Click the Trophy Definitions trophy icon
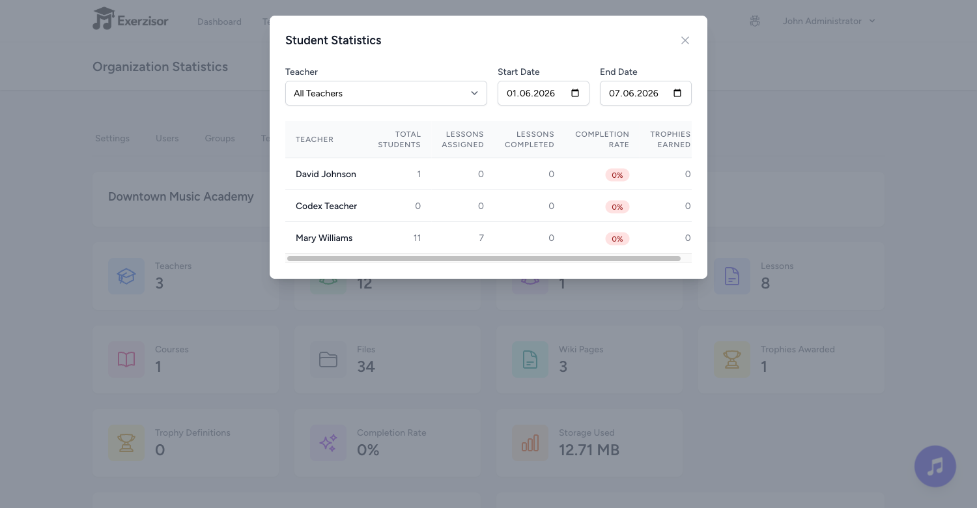 (126, 443)
